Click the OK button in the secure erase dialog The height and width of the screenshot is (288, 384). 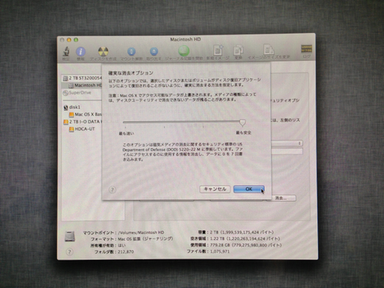click(x=249, y=189)
